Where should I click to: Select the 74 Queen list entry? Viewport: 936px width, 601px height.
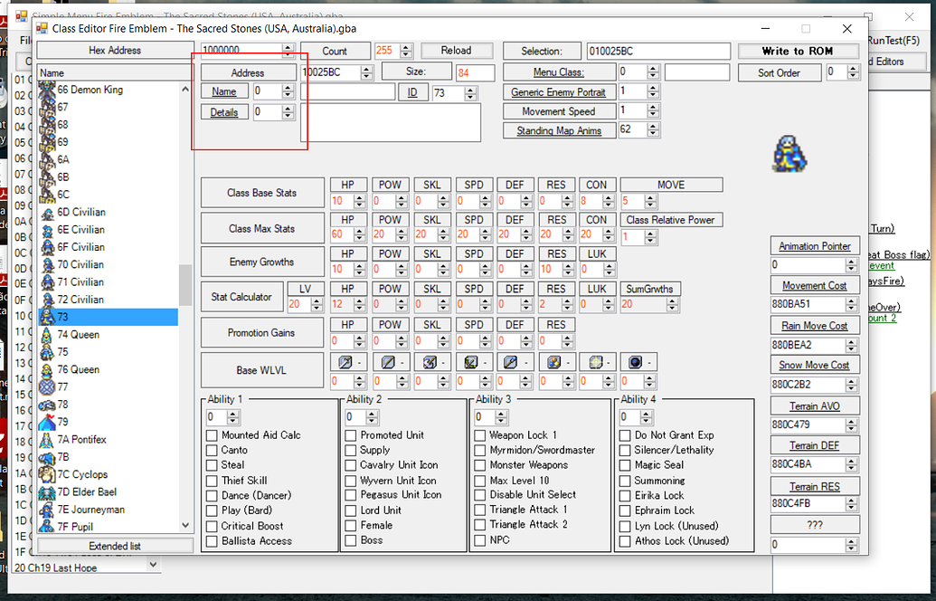tap(81, 334)
